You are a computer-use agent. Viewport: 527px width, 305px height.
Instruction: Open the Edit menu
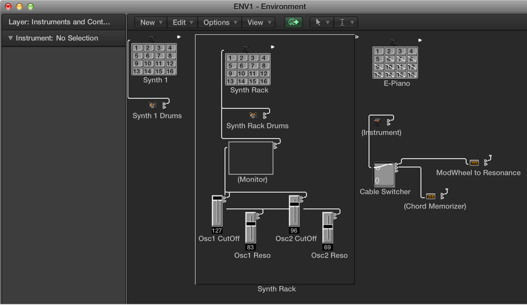[183, 22]
